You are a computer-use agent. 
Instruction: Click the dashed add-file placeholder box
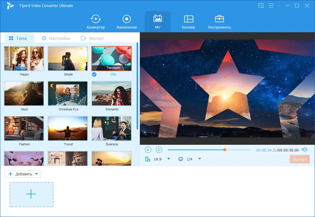pos(32,194)
